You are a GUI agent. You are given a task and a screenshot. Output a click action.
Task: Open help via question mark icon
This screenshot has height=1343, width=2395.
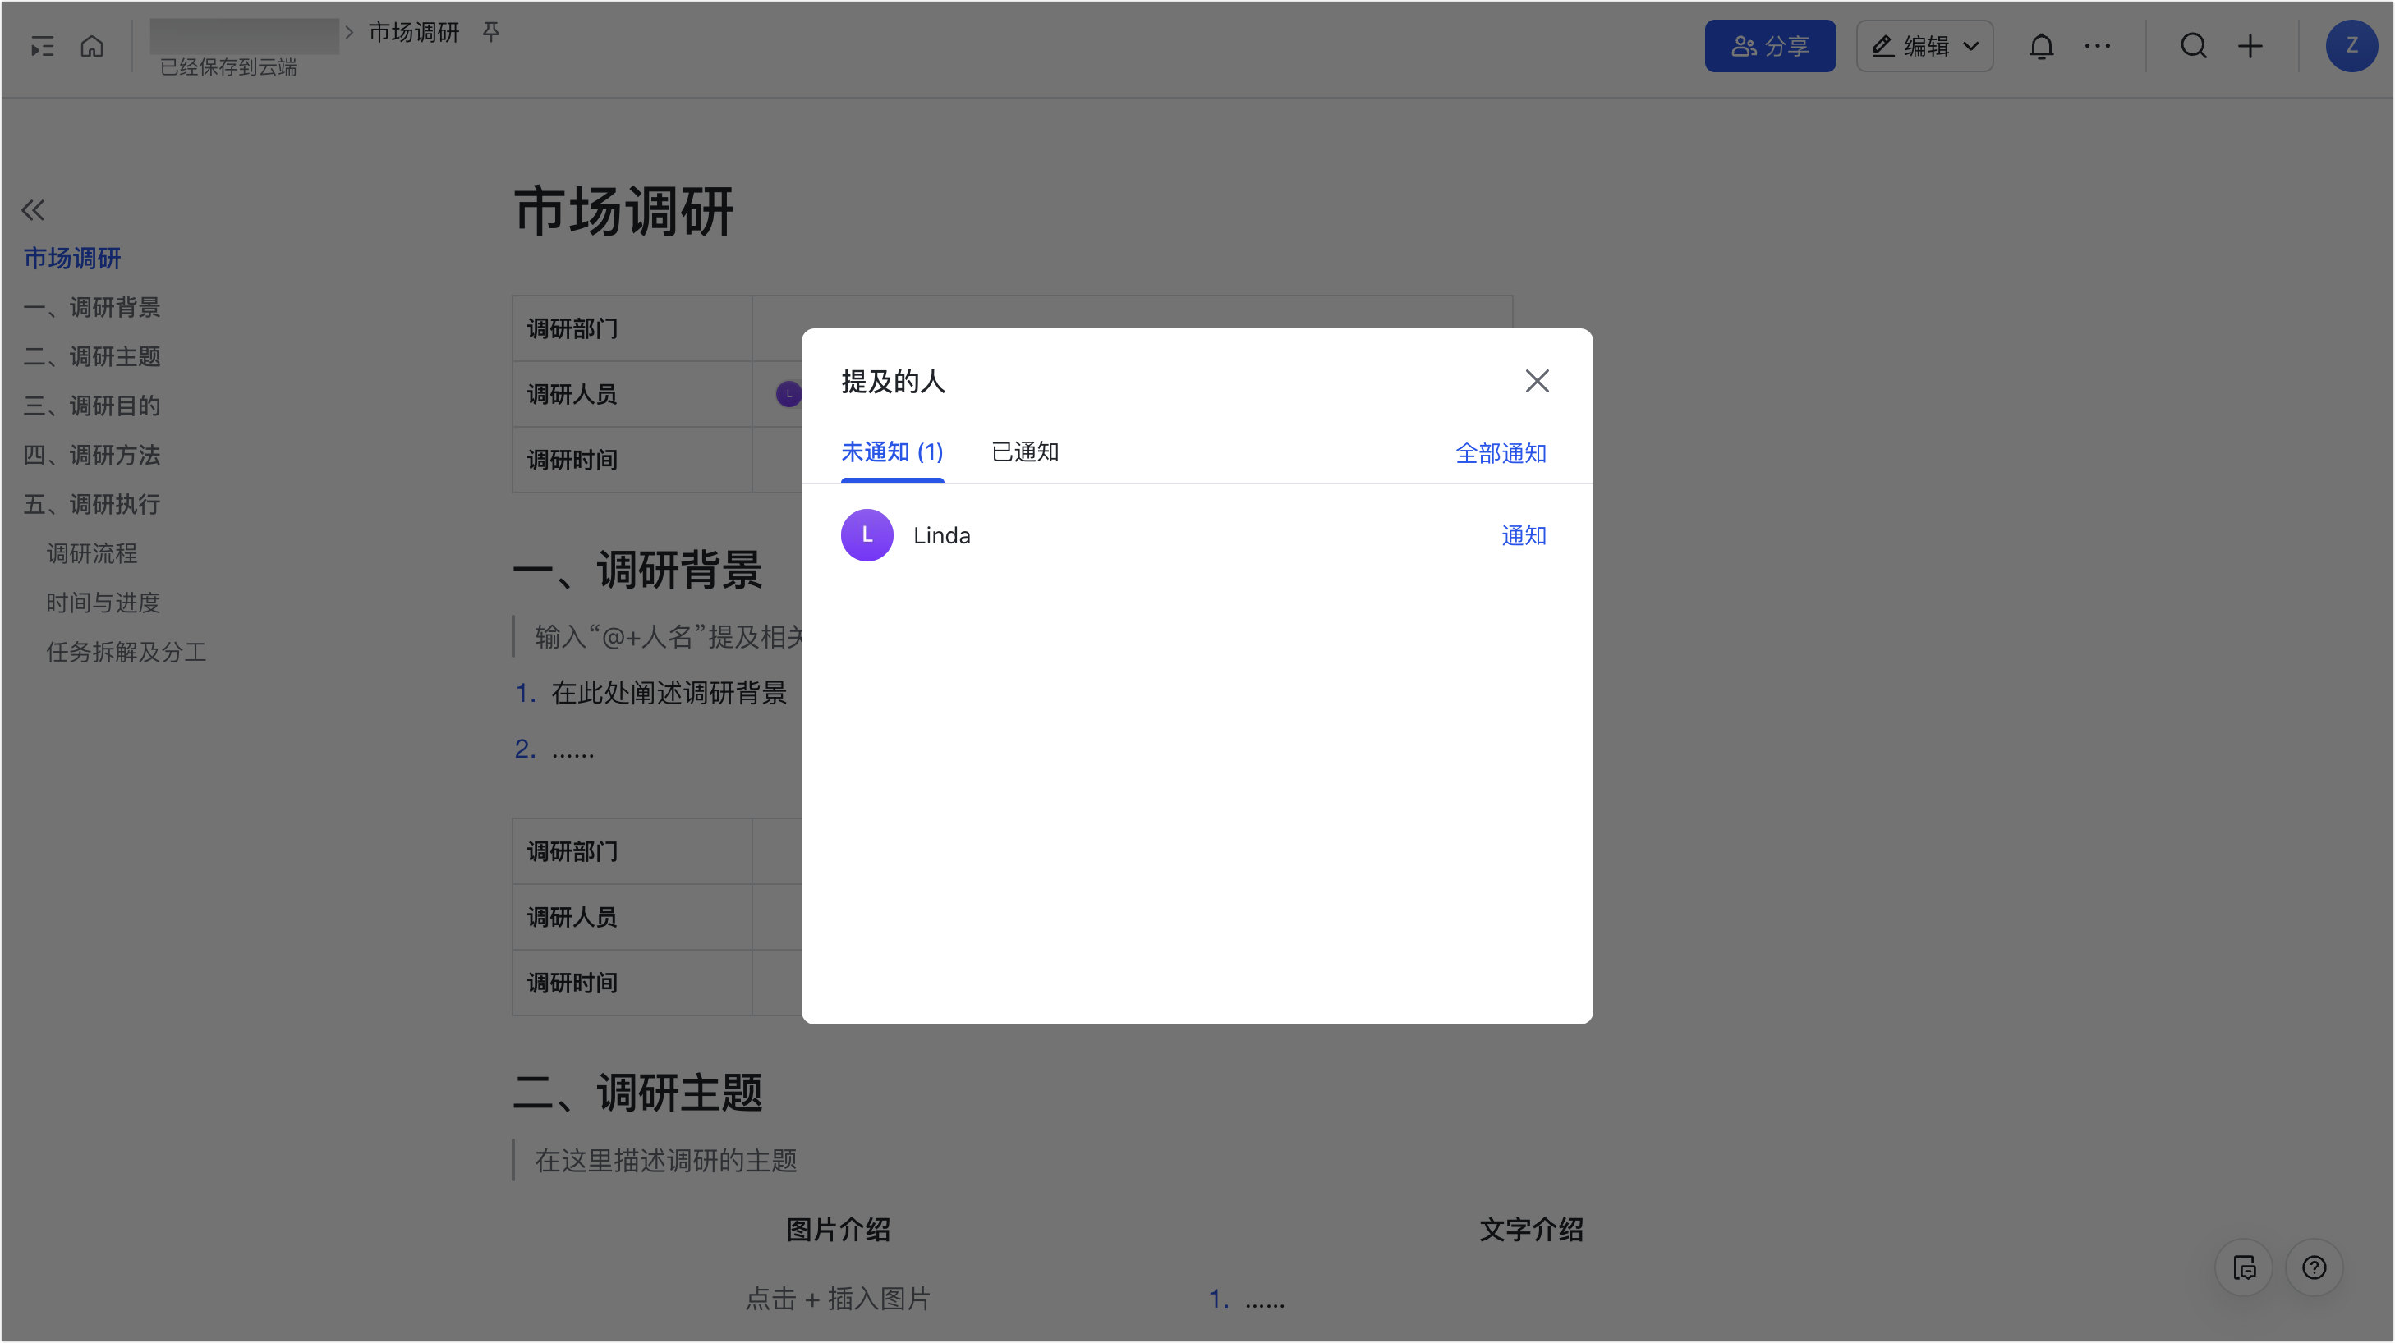point(2315,1267)
